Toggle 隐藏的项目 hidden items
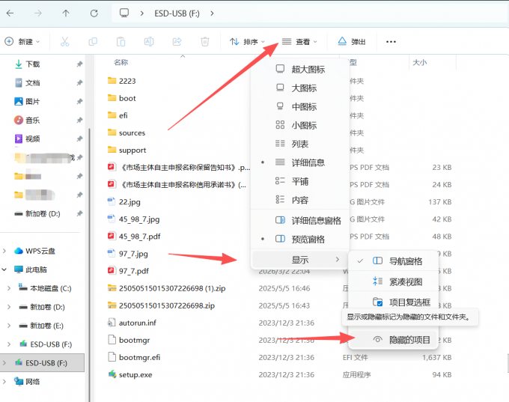Image resolution: width=509 pixels, height=402 pixels. (394, 340)
